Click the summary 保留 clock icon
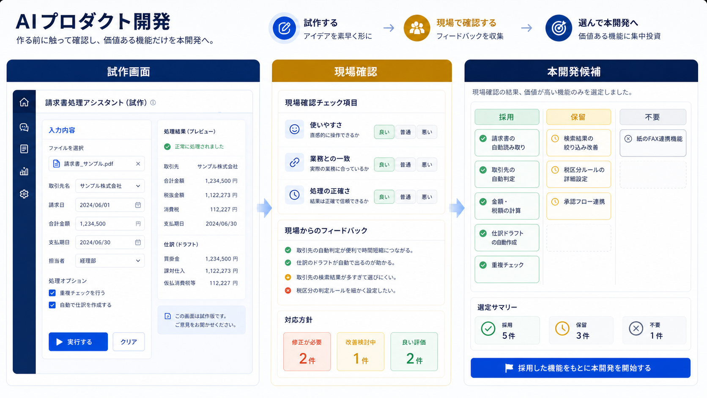Image resolution: width=707 pixels, height=398 pixels. click(x=562, y=329)
